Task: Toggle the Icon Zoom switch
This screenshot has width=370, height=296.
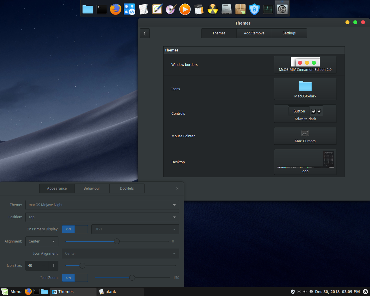Action: pos(75,278)
